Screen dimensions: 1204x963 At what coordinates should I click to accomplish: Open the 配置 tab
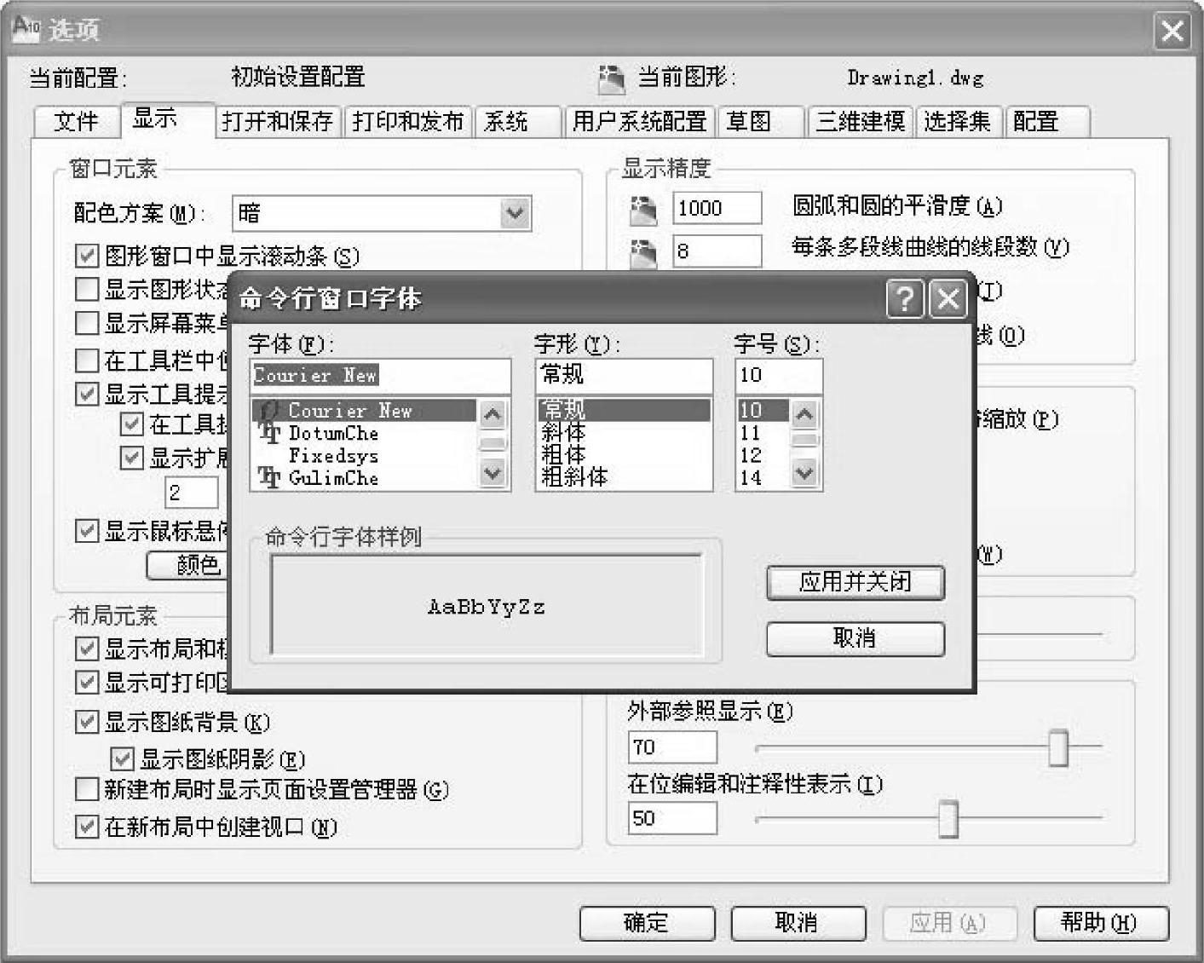1047,122
